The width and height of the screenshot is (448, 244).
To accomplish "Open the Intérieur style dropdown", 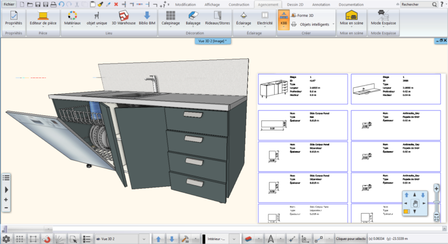I will [x=234, y=239].
